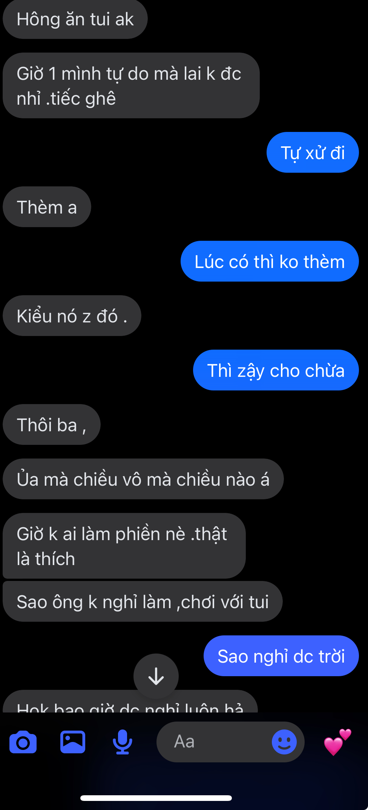
Task: Select the "Tự xử đi" message bubble
Action: [313, 152]
